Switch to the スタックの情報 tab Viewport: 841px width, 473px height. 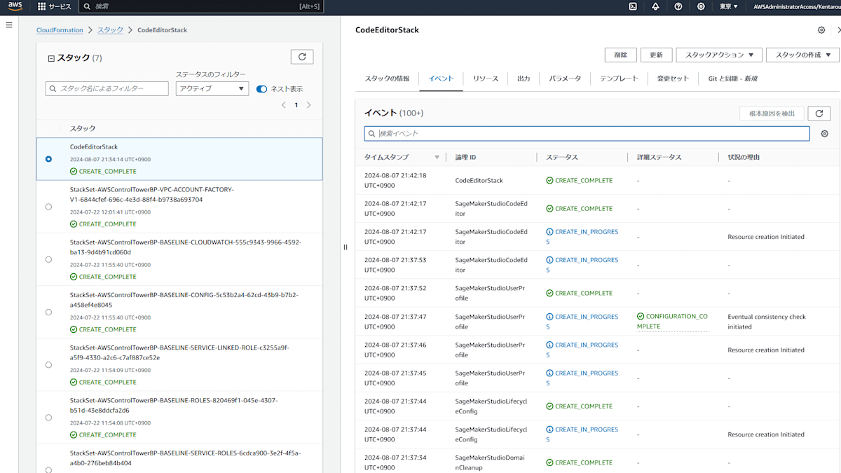point(387,78)
